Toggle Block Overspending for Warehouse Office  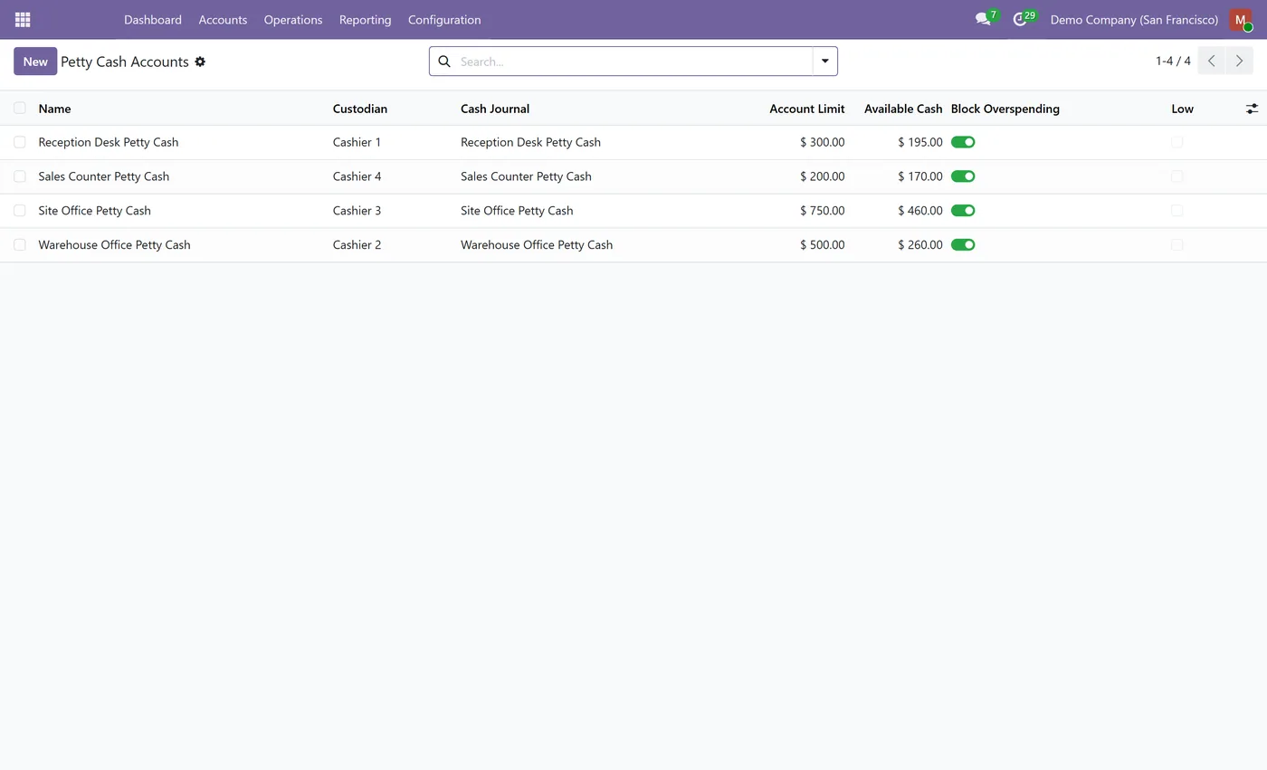click(963, 245)
